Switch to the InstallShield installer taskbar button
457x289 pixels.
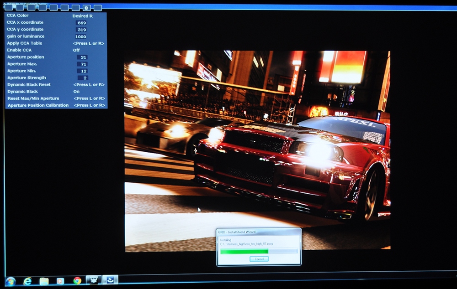110,280
